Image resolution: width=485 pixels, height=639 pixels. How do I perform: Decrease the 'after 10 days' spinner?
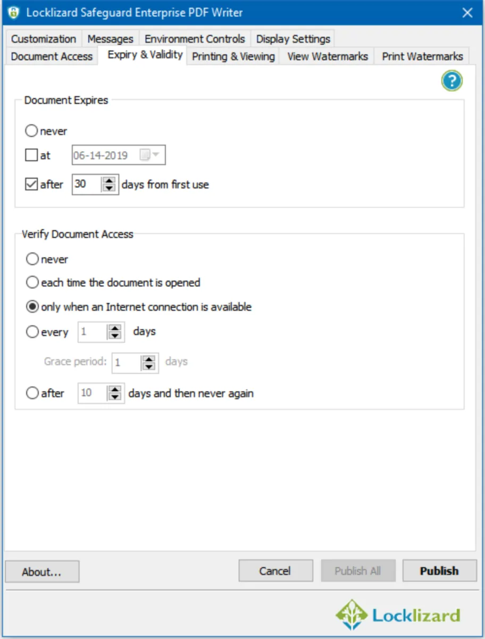coord(115,397)
